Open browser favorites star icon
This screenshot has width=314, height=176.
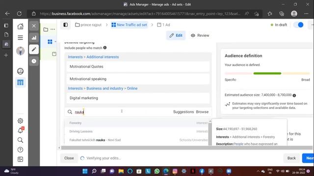(270, 14)
